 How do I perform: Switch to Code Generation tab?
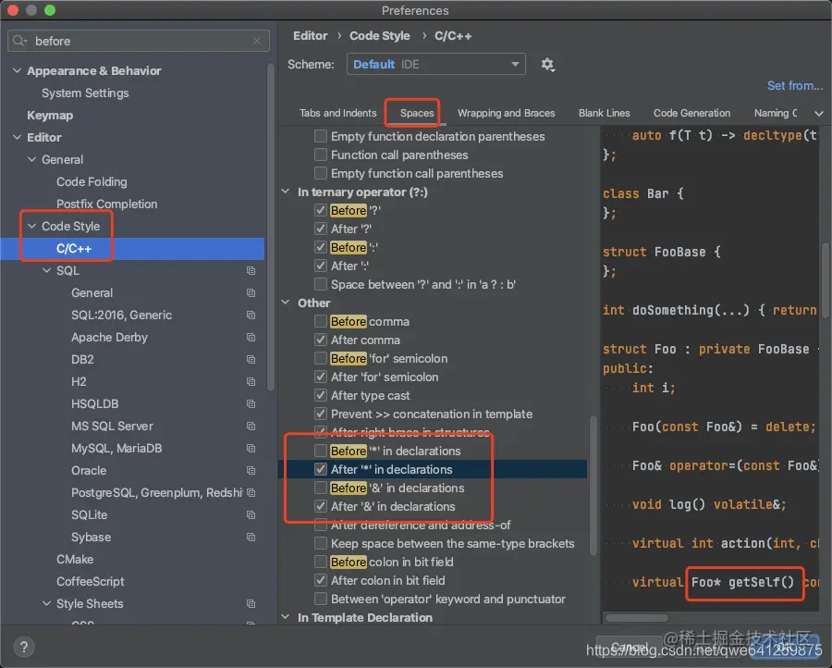tap(691, 113)
